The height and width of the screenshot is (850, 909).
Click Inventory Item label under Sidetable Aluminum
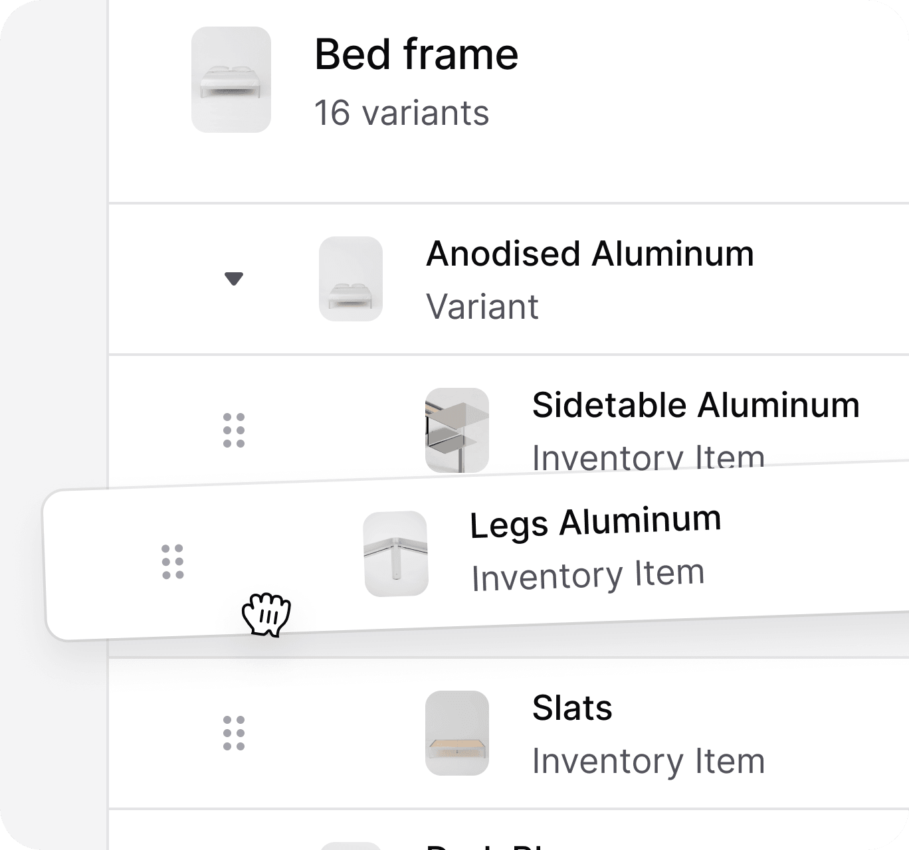tap(649, 458)
